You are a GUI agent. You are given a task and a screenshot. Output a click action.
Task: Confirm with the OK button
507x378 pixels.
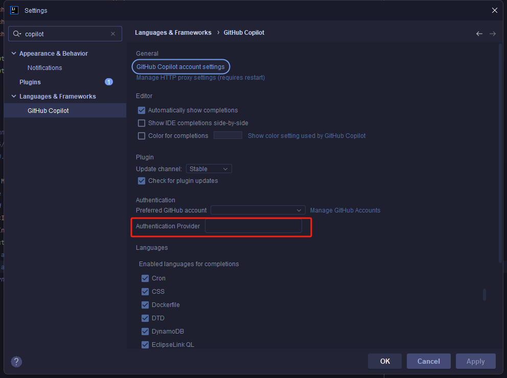point(385,361)
